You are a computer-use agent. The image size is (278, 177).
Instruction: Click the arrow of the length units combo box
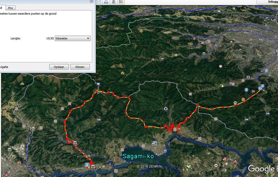(88, 38)
